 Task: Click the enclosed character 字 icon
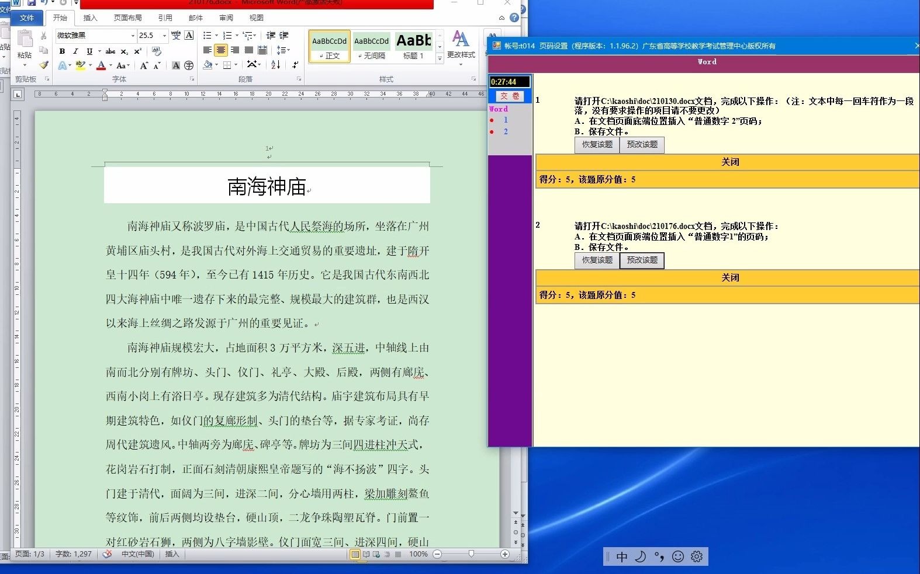tap(189, 65)
